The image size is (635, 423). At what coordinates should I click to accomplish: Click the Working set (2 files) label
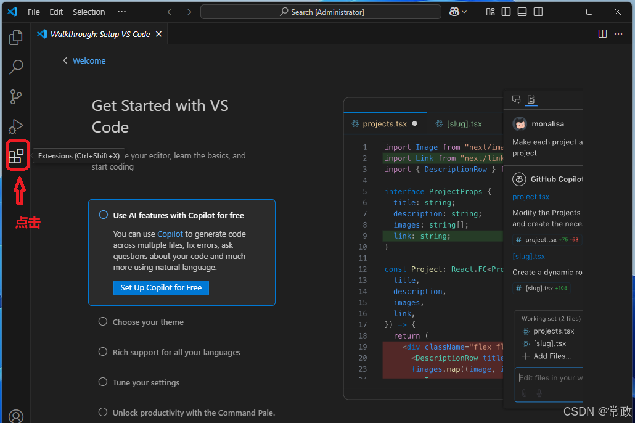pos(551,318)
